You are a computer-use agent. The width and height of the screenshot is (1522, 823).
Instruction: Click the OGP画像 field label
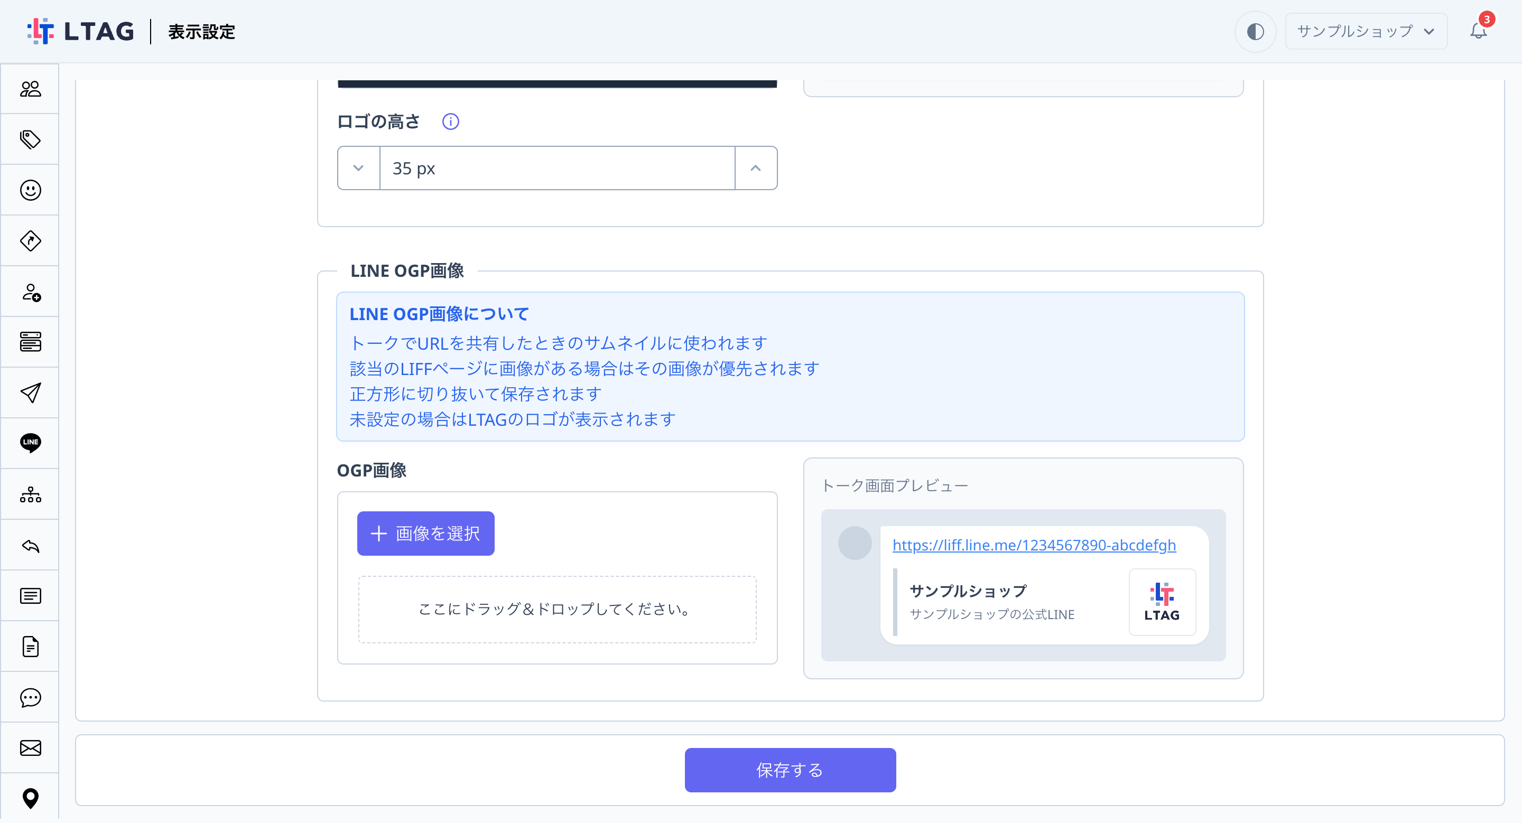372,471
